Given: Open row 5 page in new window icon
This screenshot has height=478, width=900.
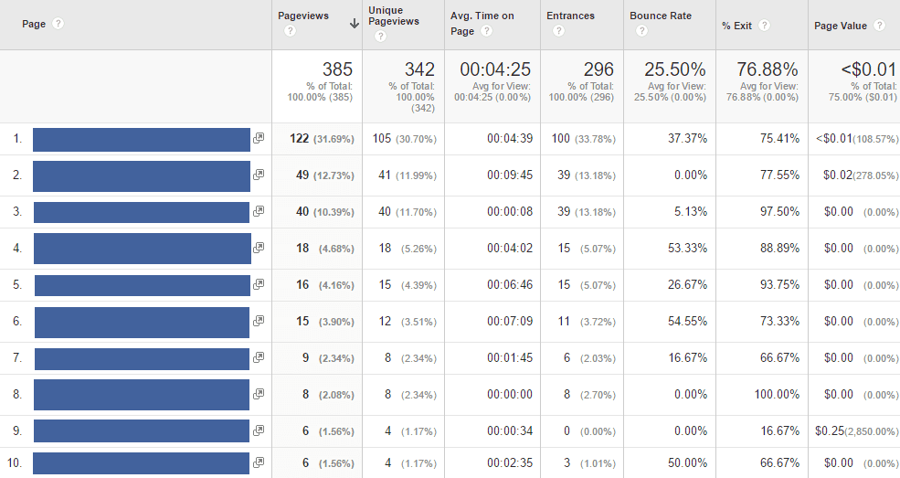Looking at the screenshot, I should (259, 284).
